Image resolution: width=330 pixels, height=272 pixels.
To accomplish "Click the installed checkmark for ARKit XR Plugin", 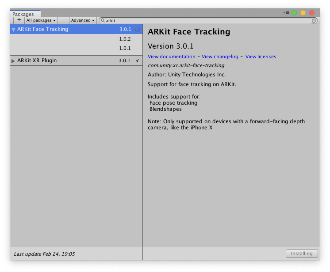I will click(x=138, y=60).
